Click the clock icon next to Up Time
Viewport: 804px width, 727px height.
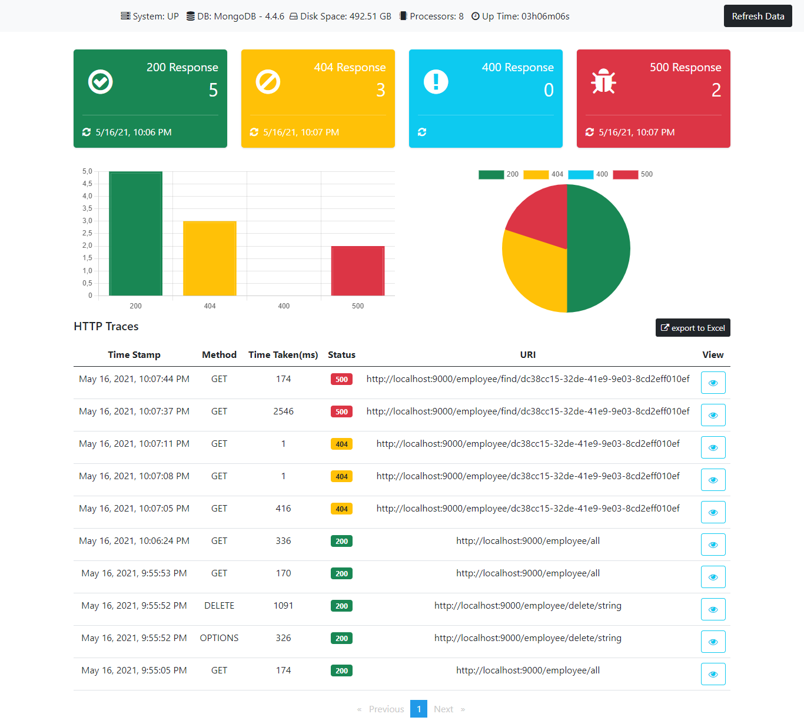tap(475, 16)
